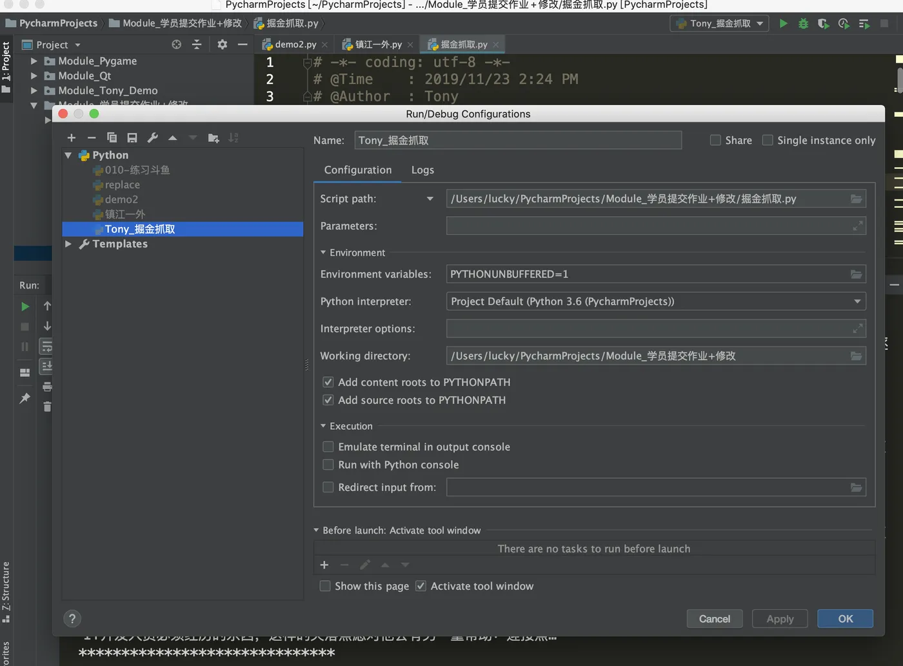Viewport: 903px width, 666px height.
Task: Open Structure side tool tab
Action: pos(6,591)
